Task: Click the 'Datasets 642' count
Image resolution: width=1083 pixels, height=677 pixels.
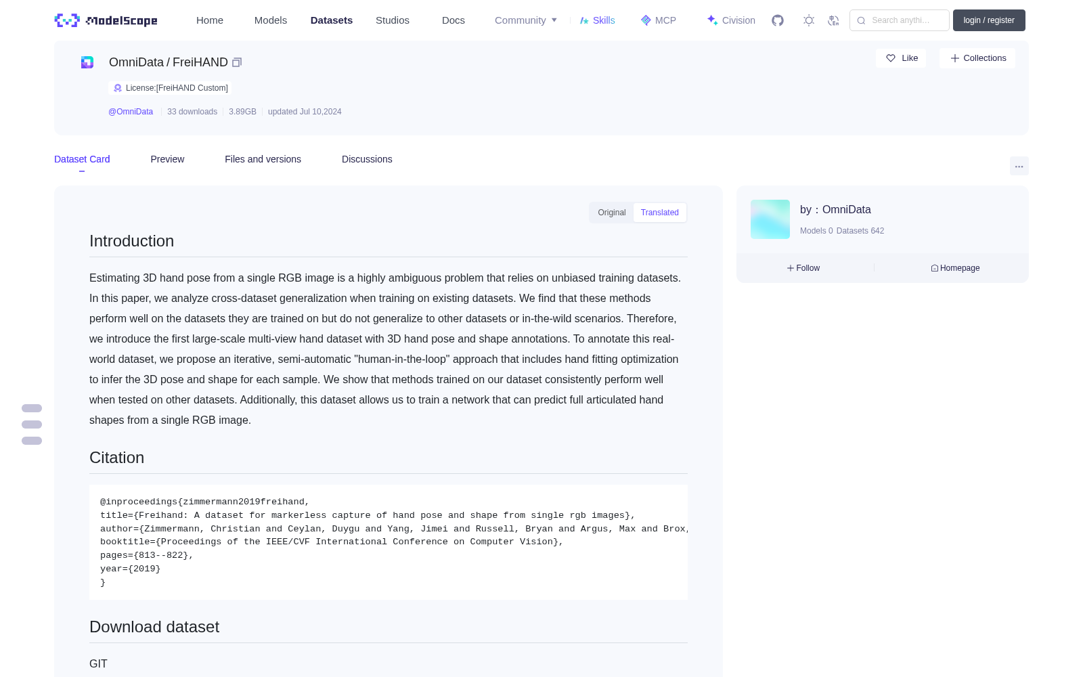Action: pos(860,231)
